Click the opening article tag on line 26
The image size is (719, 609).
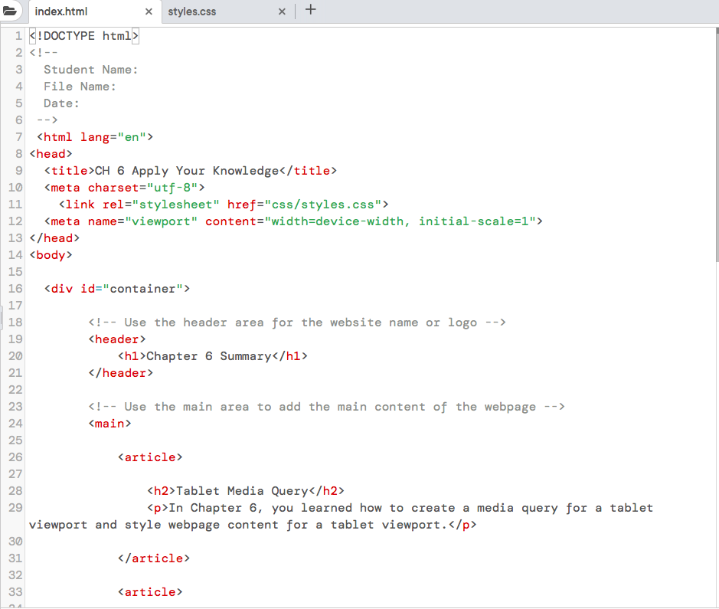tap(150, 457)
